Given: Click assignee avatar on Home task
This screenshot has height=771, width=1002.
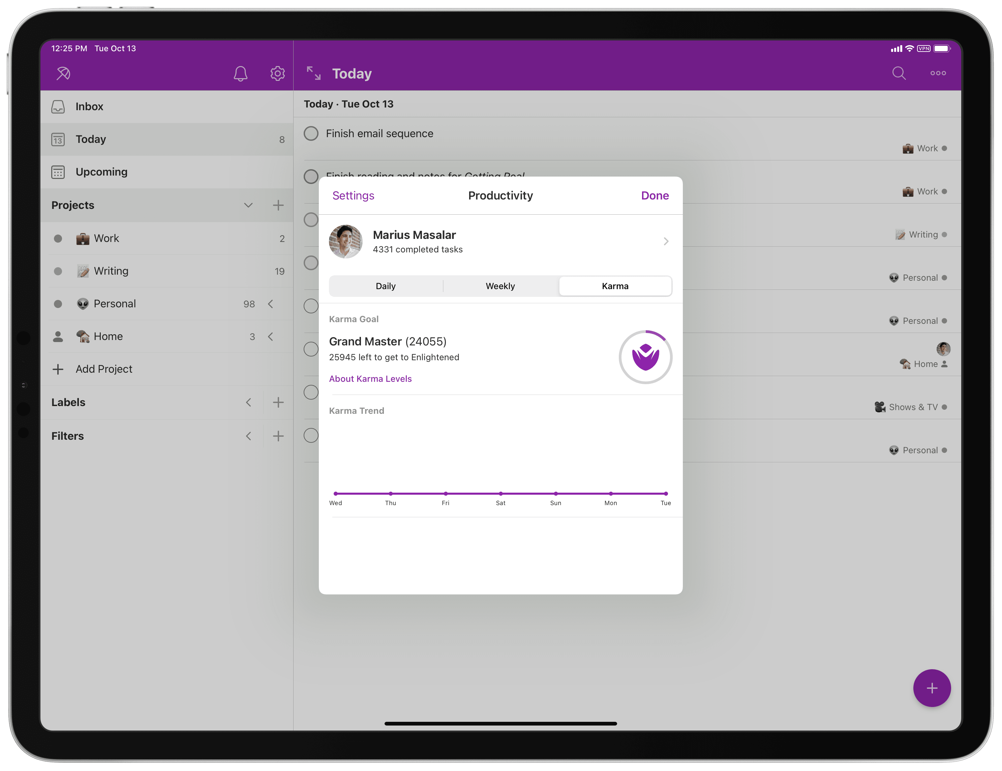Looking at the screenshot, I should click(943, 349).
